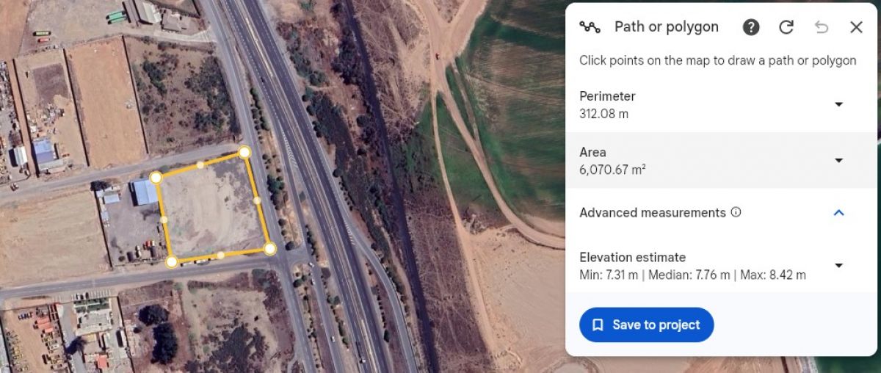Open the Perimeter units dropdown arrow

pos(838,104)
